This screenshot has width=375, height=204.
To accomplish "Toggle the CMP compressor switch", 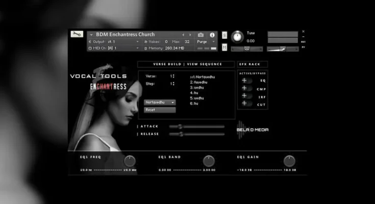I will click(x=246, y=88).
